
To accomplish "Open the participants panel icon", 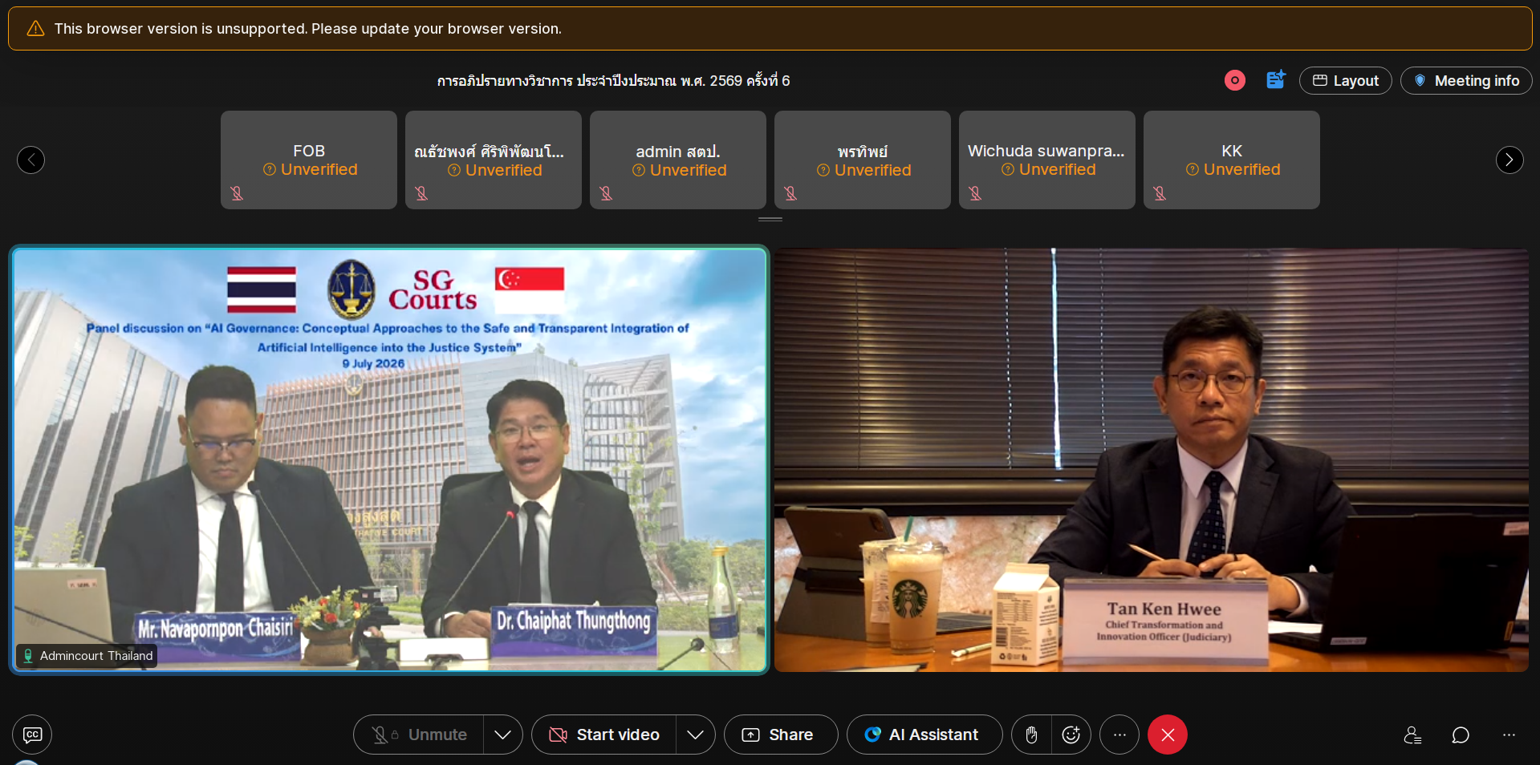I will [x=1413, y=735].
